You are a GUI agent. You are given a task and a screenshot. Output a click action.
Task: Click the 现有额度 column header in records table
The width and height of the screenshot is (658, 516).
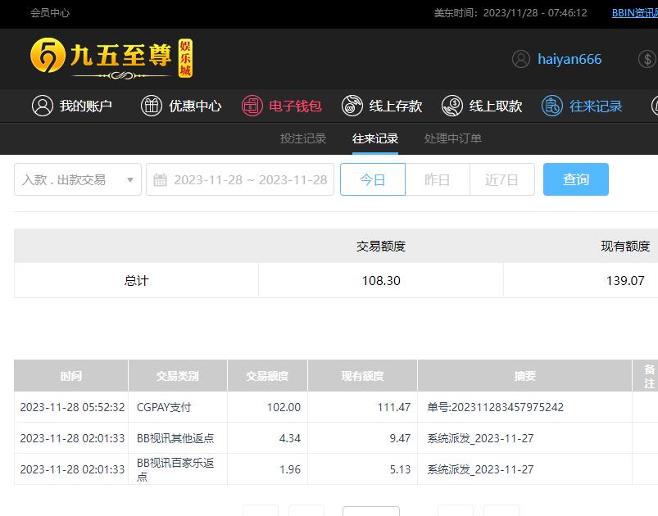click(362, 375)
